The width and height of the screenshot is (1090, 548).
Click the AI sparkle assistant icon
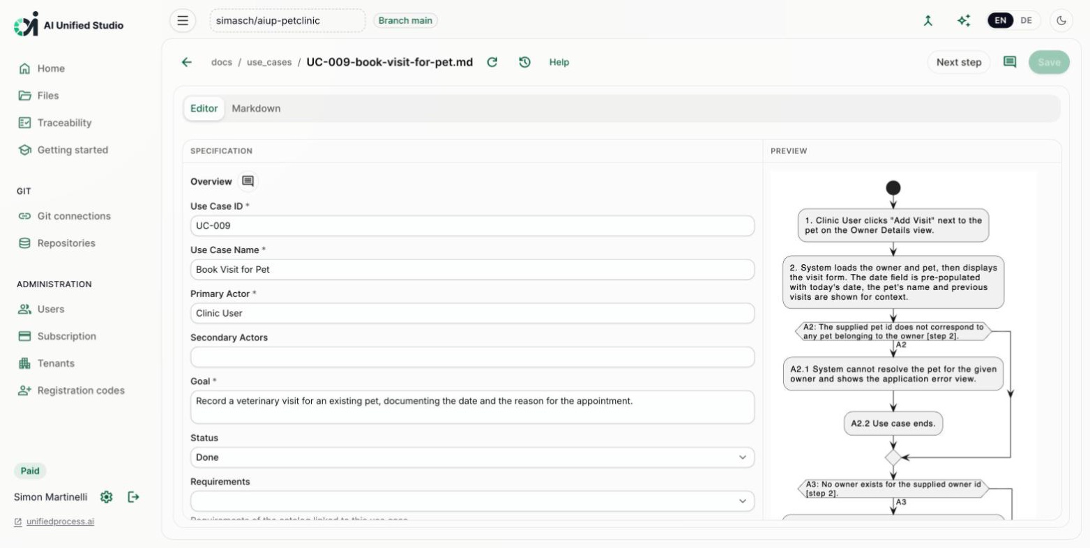(964, 20)
